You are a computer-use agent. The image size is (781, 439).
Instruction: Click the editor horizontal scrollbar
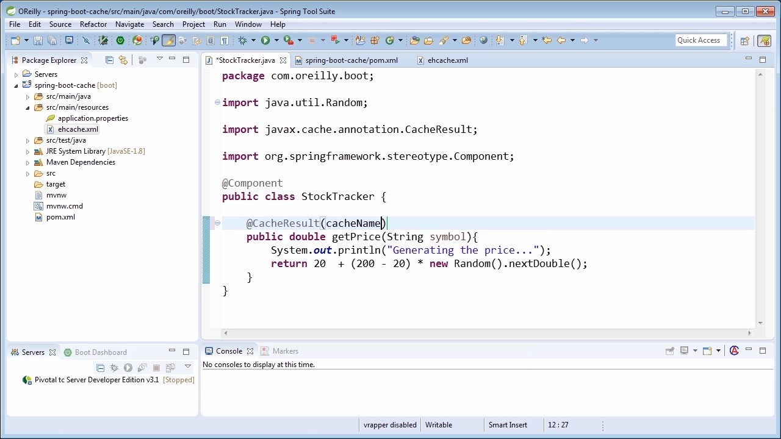(488, 333)
